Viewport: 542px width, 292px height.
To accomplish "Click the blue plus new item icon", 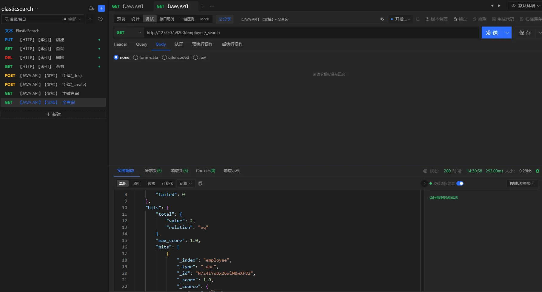I will click(x=101, y=8).
